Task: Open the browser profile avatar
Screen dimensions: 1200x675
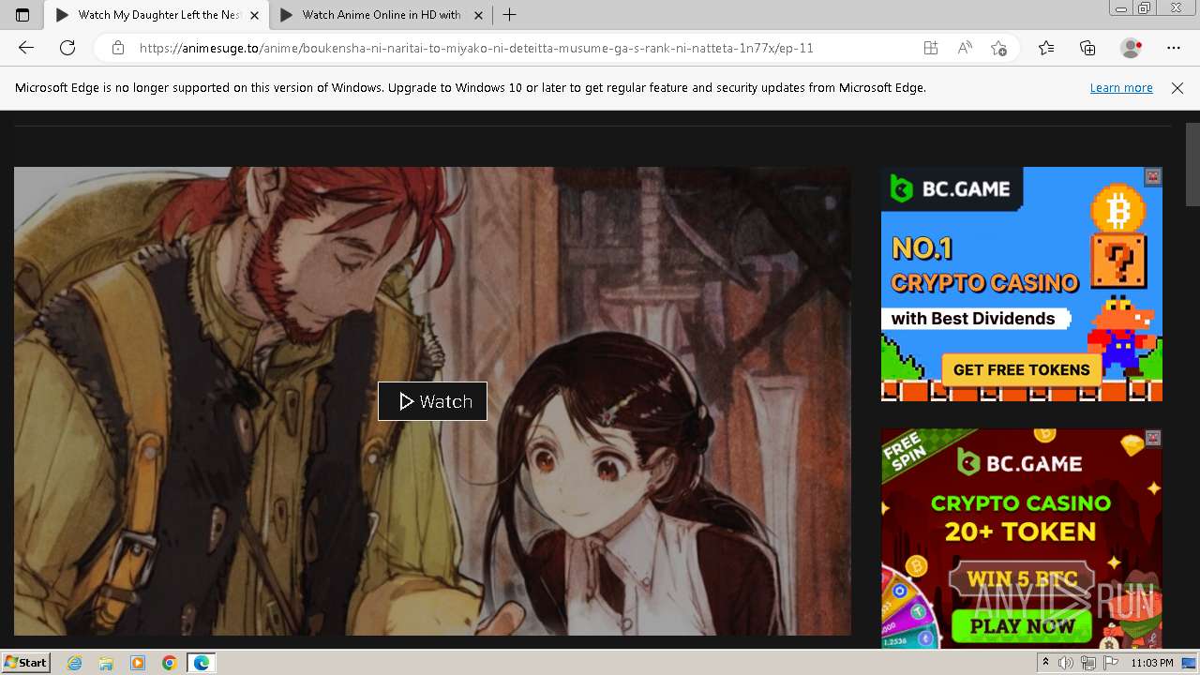Action: (1132, 48)
